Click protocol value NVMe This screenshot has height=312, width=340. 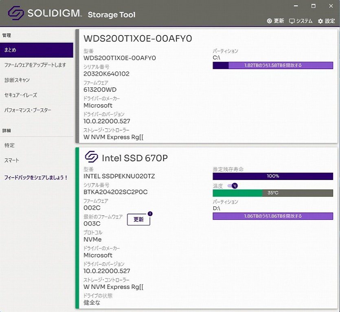tap(92, 239)
